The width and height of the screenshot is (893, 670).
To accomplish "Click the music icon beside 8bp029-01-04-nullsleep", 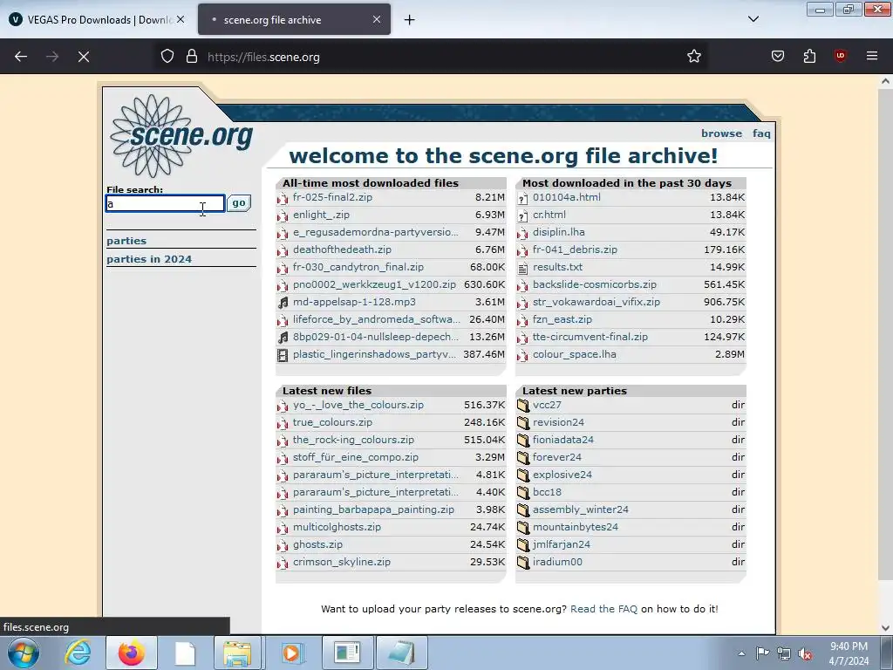I will pyautogui.click(x=283, y=338).
